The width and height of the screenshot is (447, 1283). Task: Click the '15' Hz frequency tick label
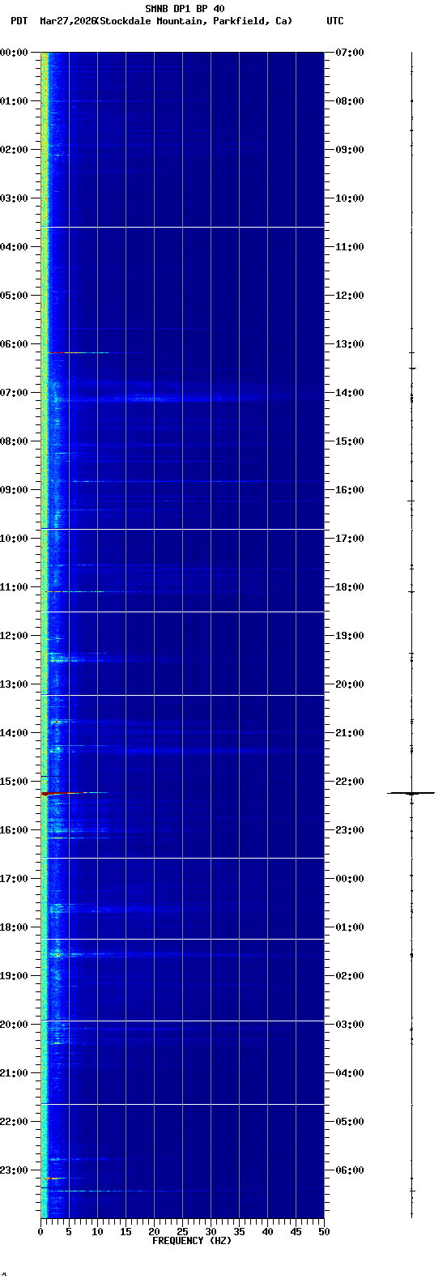(x=126, y=1232)
